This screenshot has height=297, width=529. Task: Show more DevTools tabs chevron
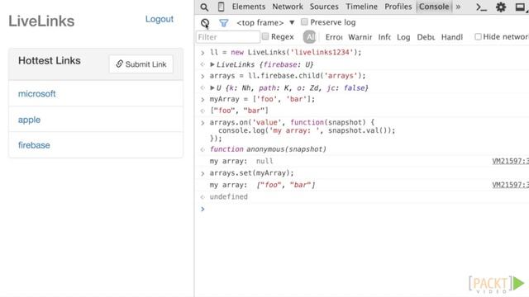pos(458,7)
